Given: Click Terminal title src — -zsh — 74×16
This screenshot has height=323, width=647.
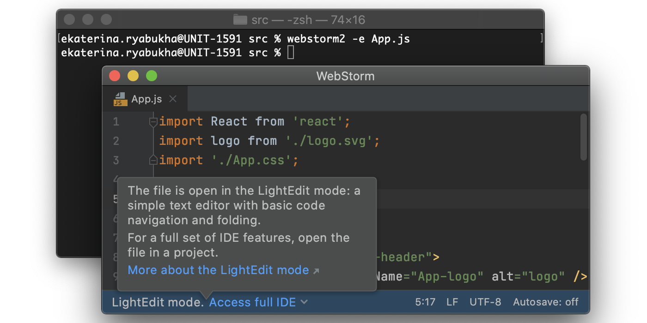Looking at the screenshot, I should [309, 20].
